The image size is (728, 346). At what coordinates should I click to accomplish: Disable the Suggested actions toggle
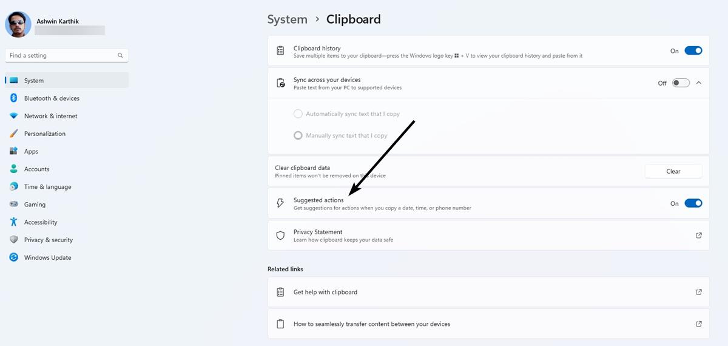[693, 204]
